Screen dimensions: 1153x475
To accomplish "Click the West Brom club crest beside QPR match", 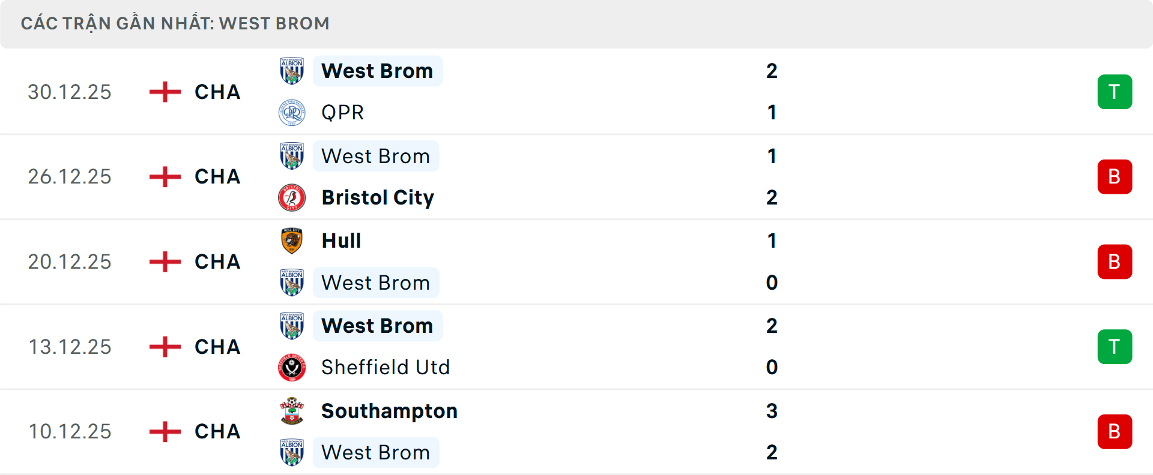I will pos(292,70).
